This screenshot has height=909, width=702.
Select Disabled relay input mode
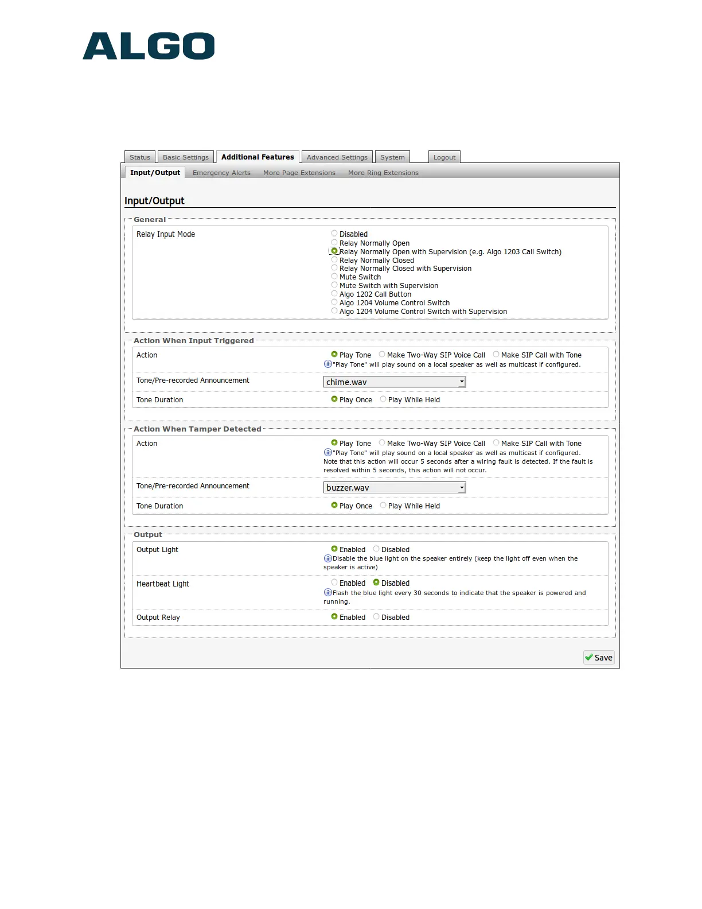[334, 234]
